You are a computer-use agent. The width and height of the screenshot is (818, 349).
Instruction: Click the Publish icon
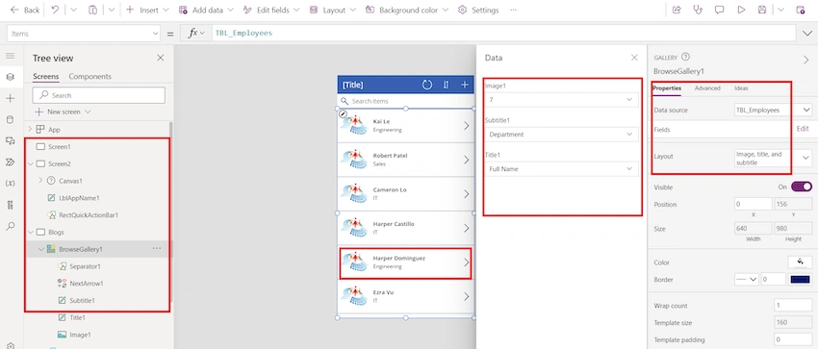(x=801, y=10)
